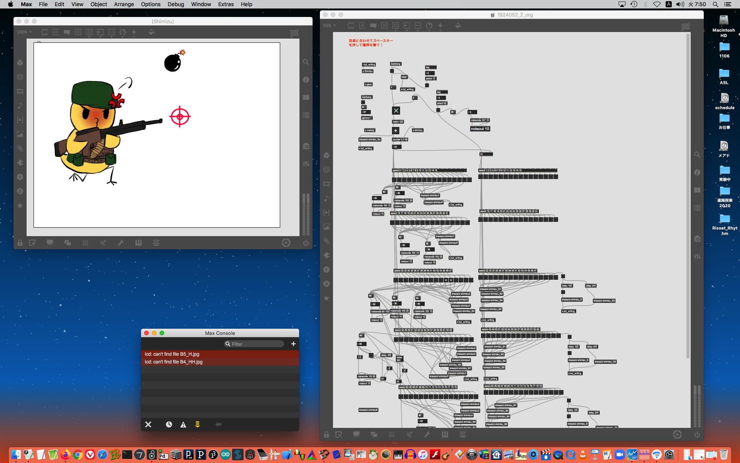Toggle Max Console auto-scroll arrow icon
Image resolution: width=740 pixels, height=463 pixels.
point(197,424)
